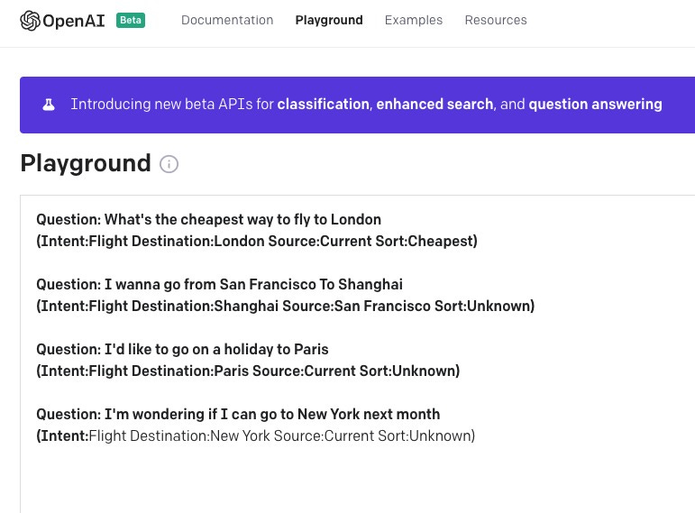Open the Resources nav item
Image resolution: width=695 pixels, height=513 pixels.
(x=496, y=21)
